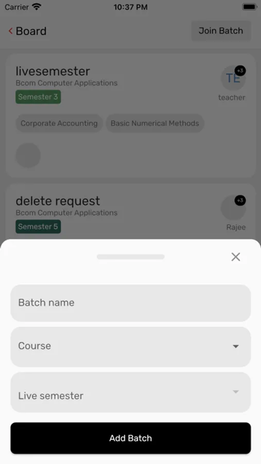Select the Course field
This screenshot has height=464, width=261.
click(131, 347)
